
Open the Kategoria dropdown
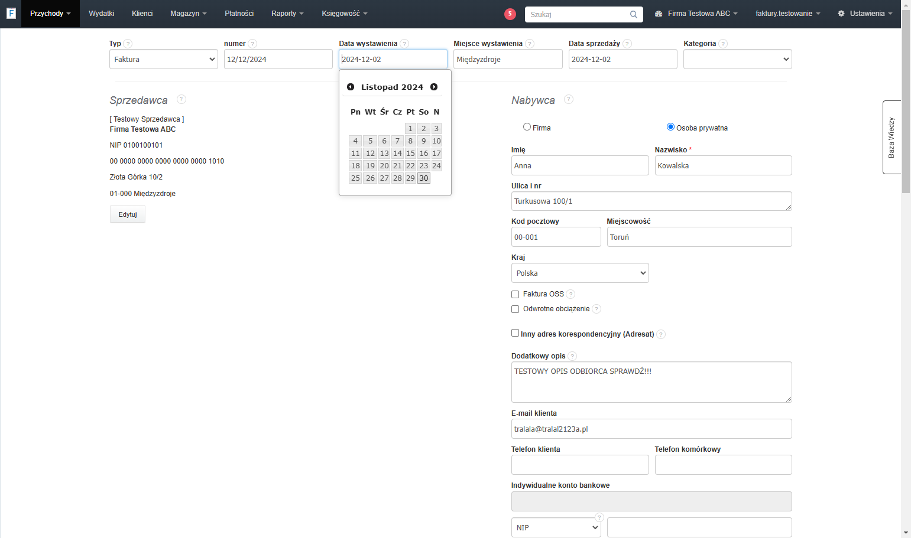(x=737, y=59)
